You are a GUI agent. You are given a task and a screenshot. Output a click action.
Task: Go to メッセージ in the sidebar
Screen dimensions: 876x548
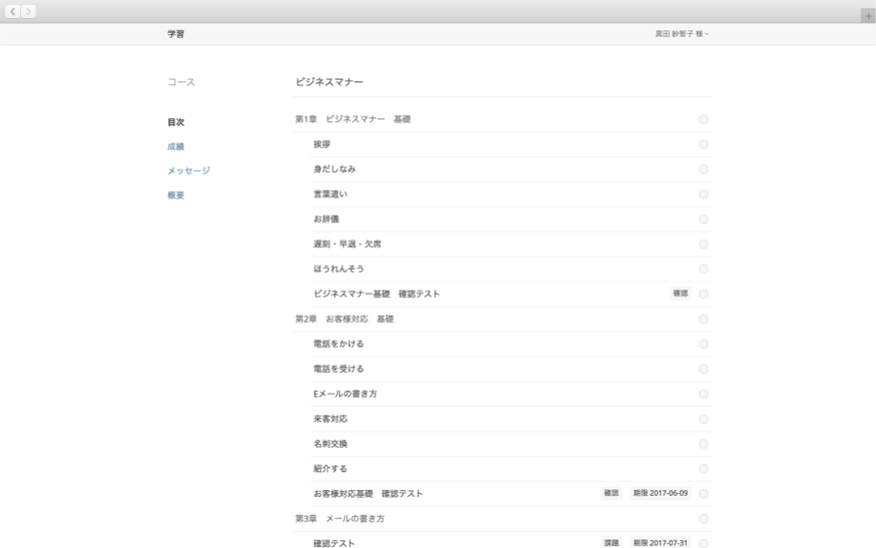point(188,171)
